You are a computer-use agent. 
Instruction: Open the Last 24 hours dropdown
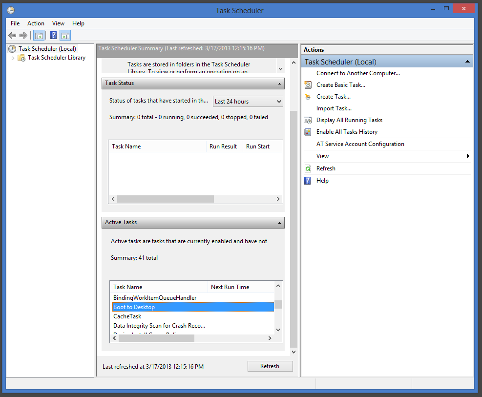tap(248, 102)
